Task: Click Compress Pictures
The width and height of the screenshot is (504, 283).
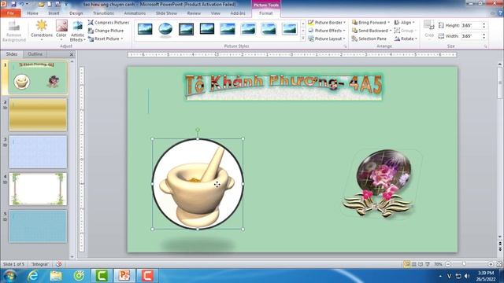Action: point(109,23)
